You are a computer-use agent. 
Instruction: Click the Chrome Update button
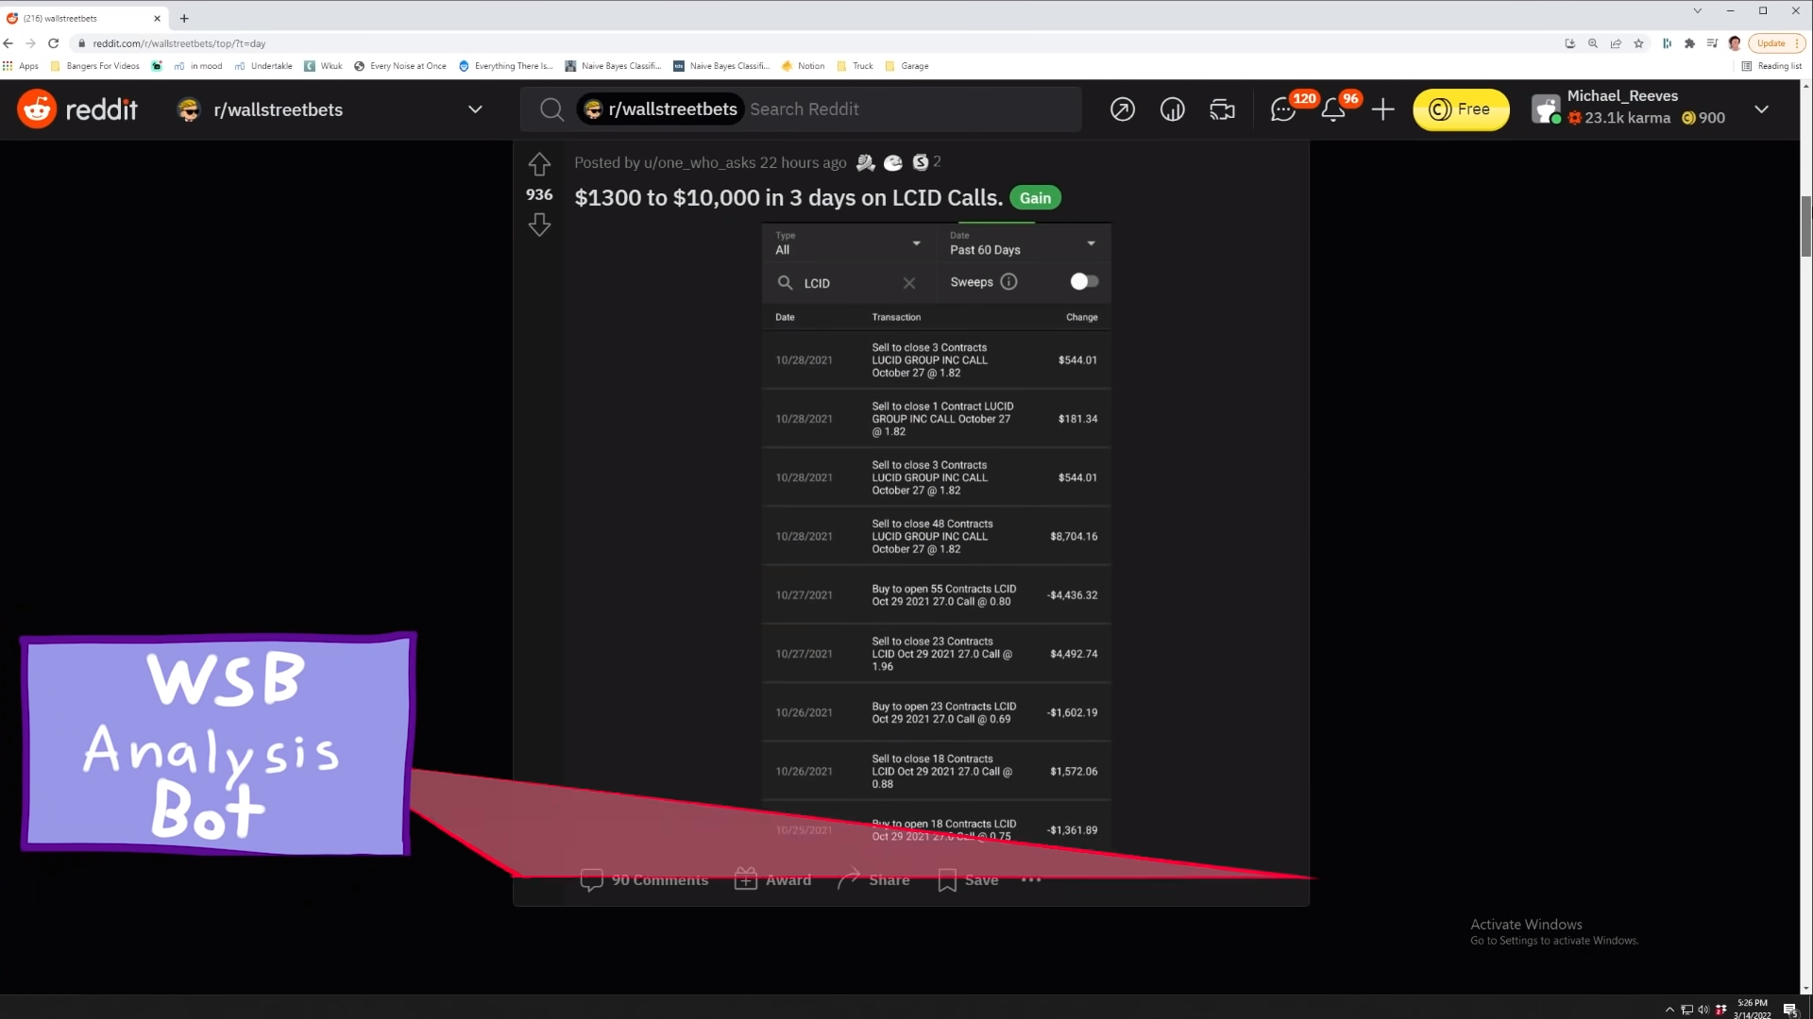(1777, 43)
